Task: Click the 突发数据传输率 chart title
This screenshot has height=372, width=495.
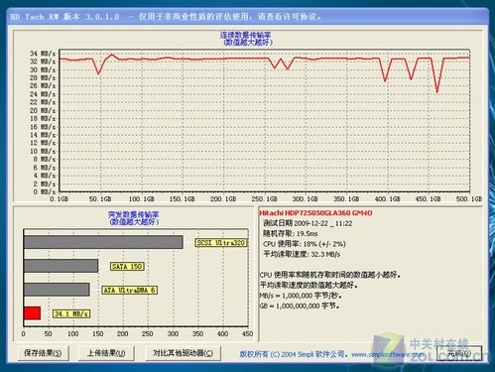Action: (x=134, y=214)
